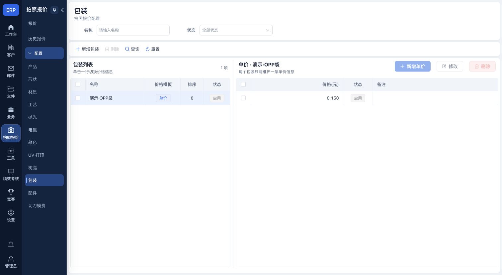Click 新增包装 toolbar button
The width and height of the screenshot is (502, 275).
(x=87, y=49)
